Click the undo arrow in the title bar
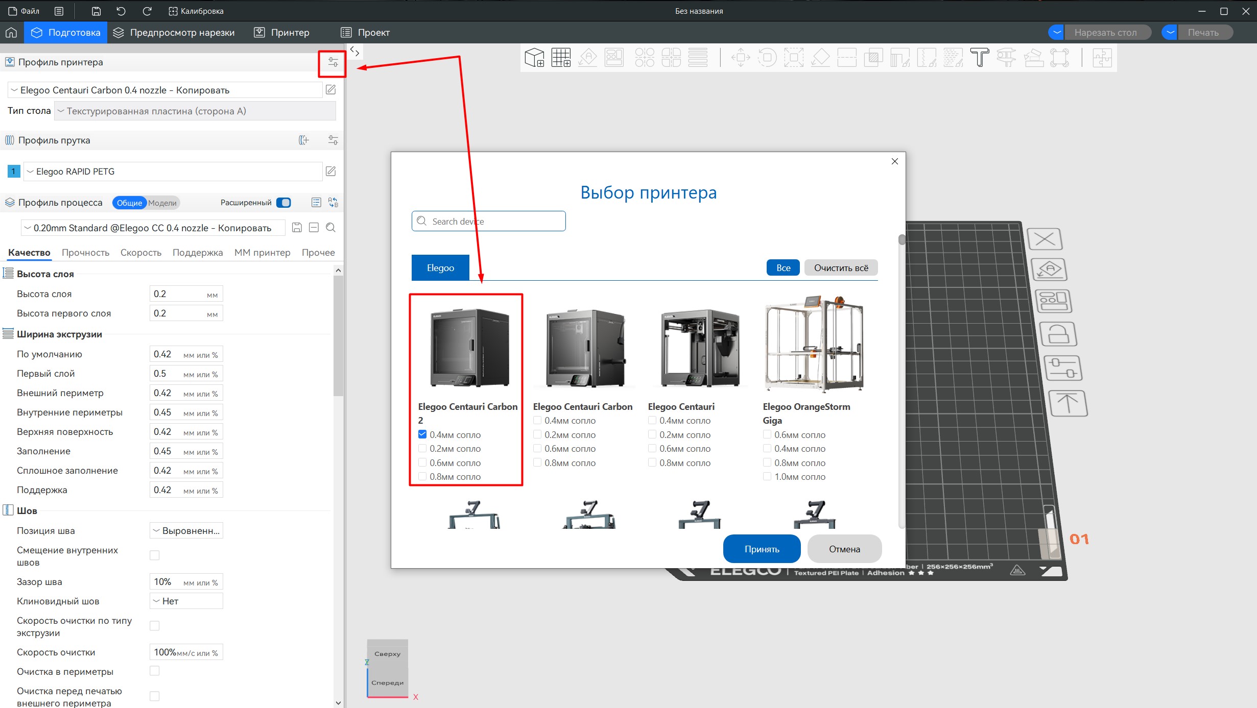1257x708 pixels. tap(121, 11)
